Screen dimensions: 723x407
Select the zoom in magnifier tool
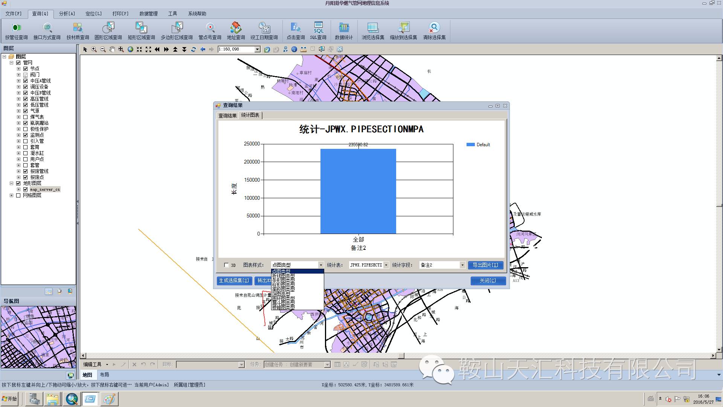tap(94, 49)
